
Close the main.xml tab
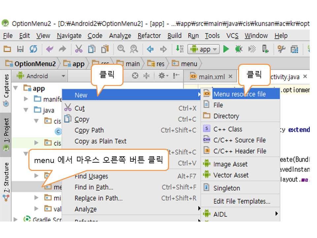pos(230,77)
